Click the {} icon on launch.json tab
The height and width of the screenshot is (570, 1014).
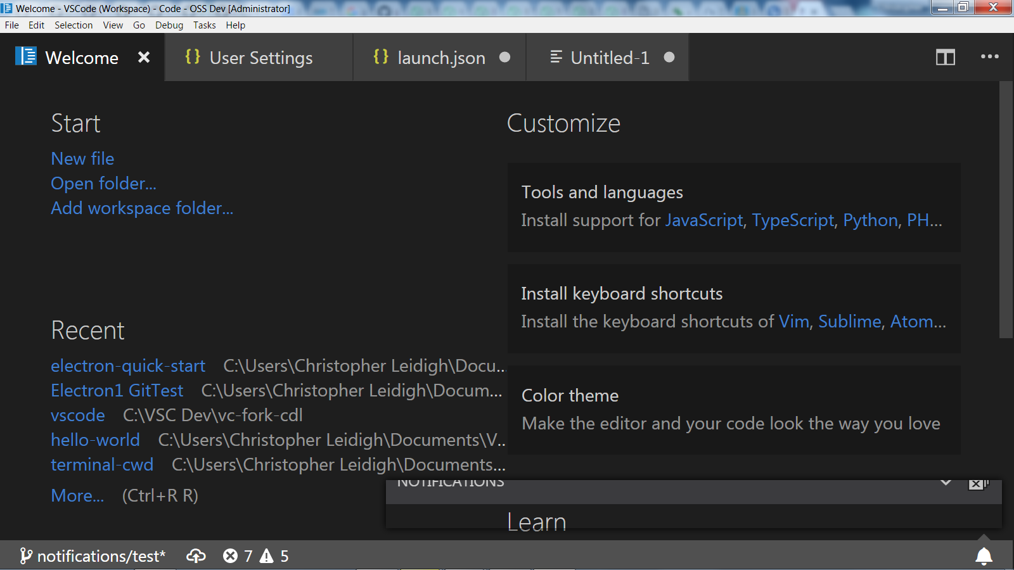click(x=380, y=57)
